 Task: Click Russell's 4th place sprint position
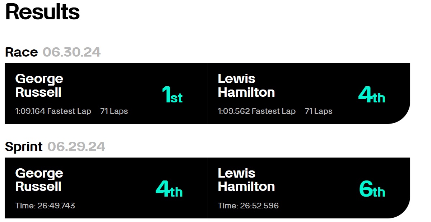[169, 189]
